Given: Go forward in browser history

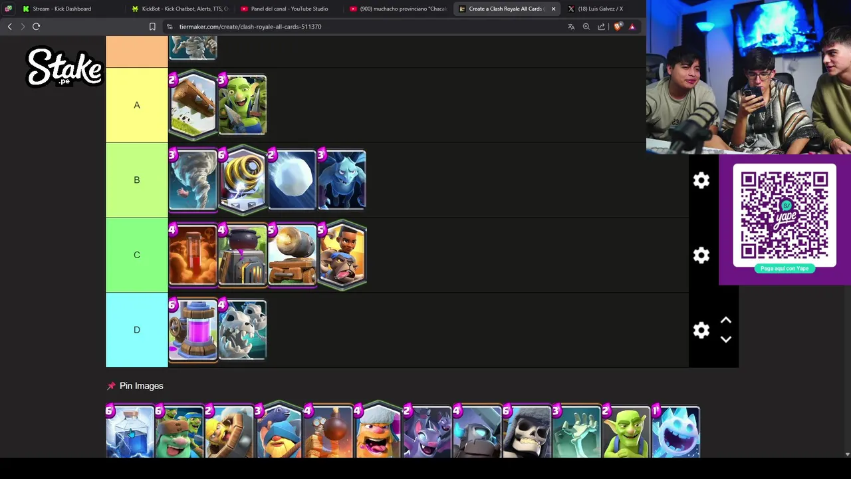Looking at the screenshot, I should [x=23, y=27].
